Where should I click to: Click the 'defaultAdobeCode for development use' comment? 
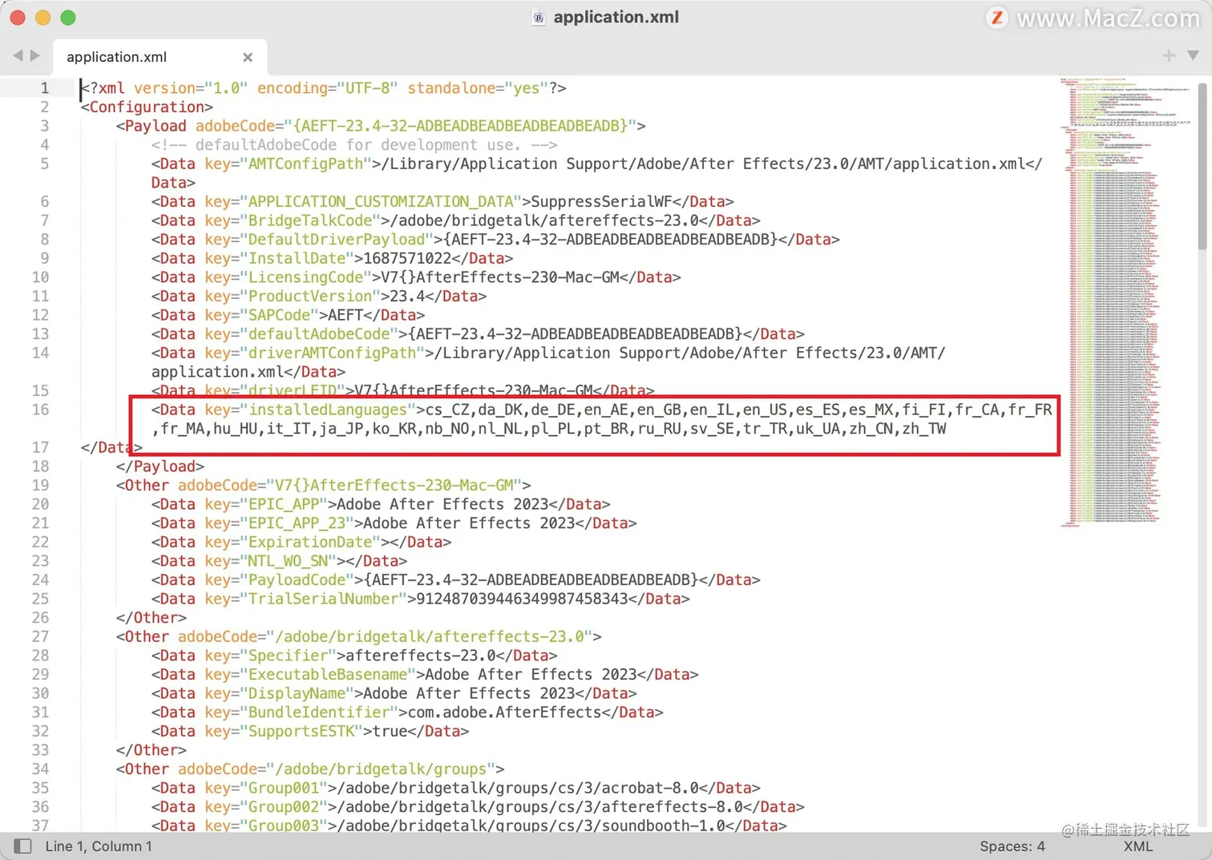coord(354,144)
